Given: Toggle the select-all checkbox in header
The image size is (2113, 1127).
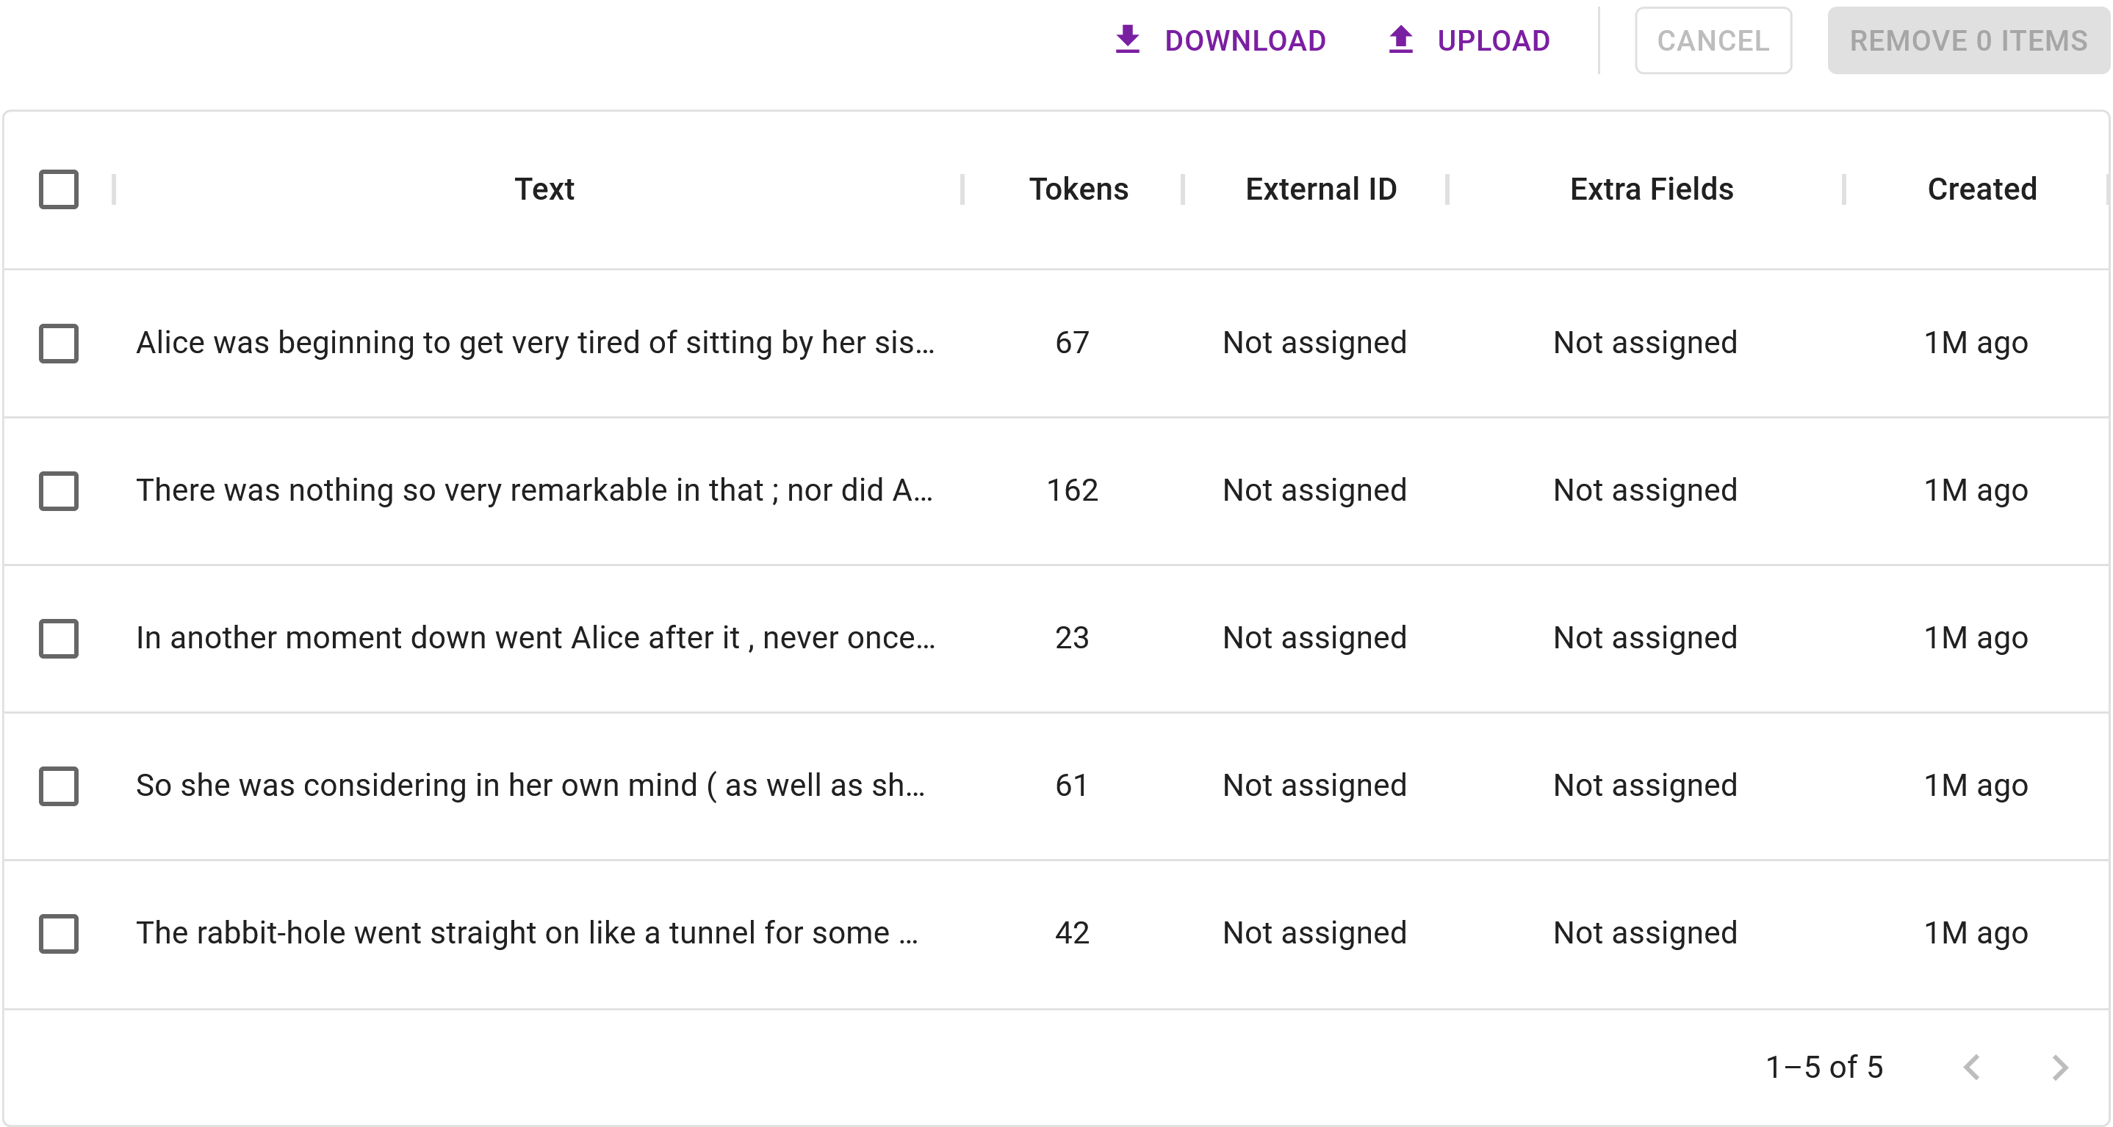Looking at the screenshot, I should (x=59, y=190).
